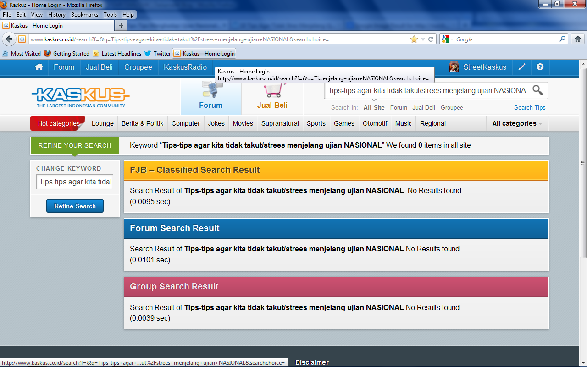The image size is (587, 367).
Task: Click the site favicon in address bar
Action: click(22, 39)
